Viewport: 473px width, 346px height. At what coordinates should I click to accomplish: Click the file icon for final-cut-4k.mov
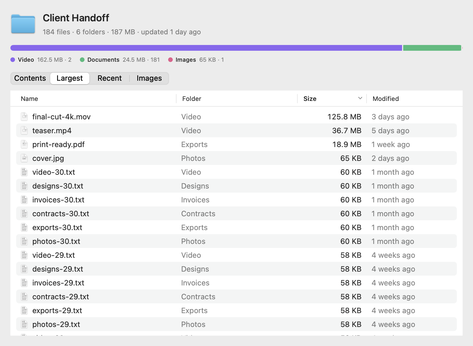24,116
